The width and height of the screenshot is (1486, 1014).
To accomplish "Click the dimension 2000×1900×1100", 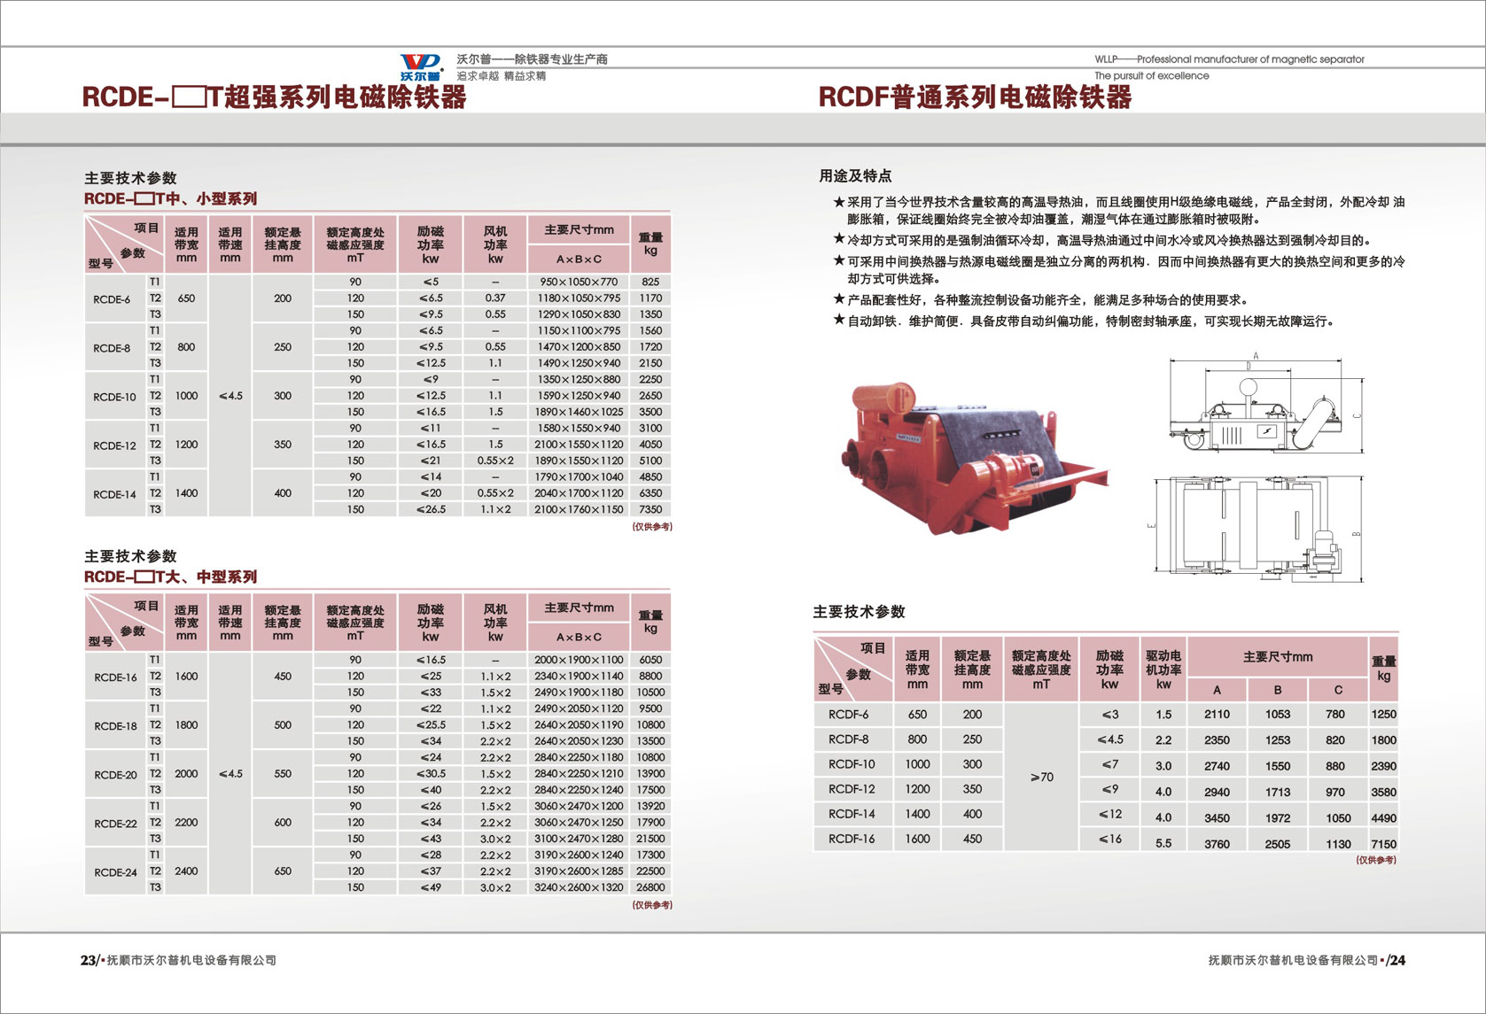I will 579,660.
